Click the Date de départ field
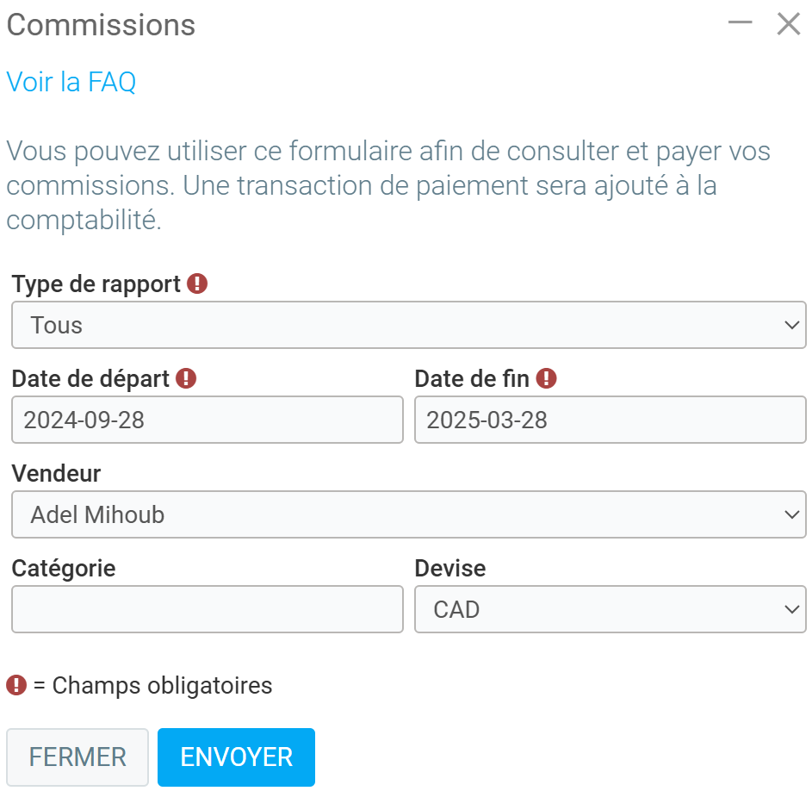 coord(208,420)
